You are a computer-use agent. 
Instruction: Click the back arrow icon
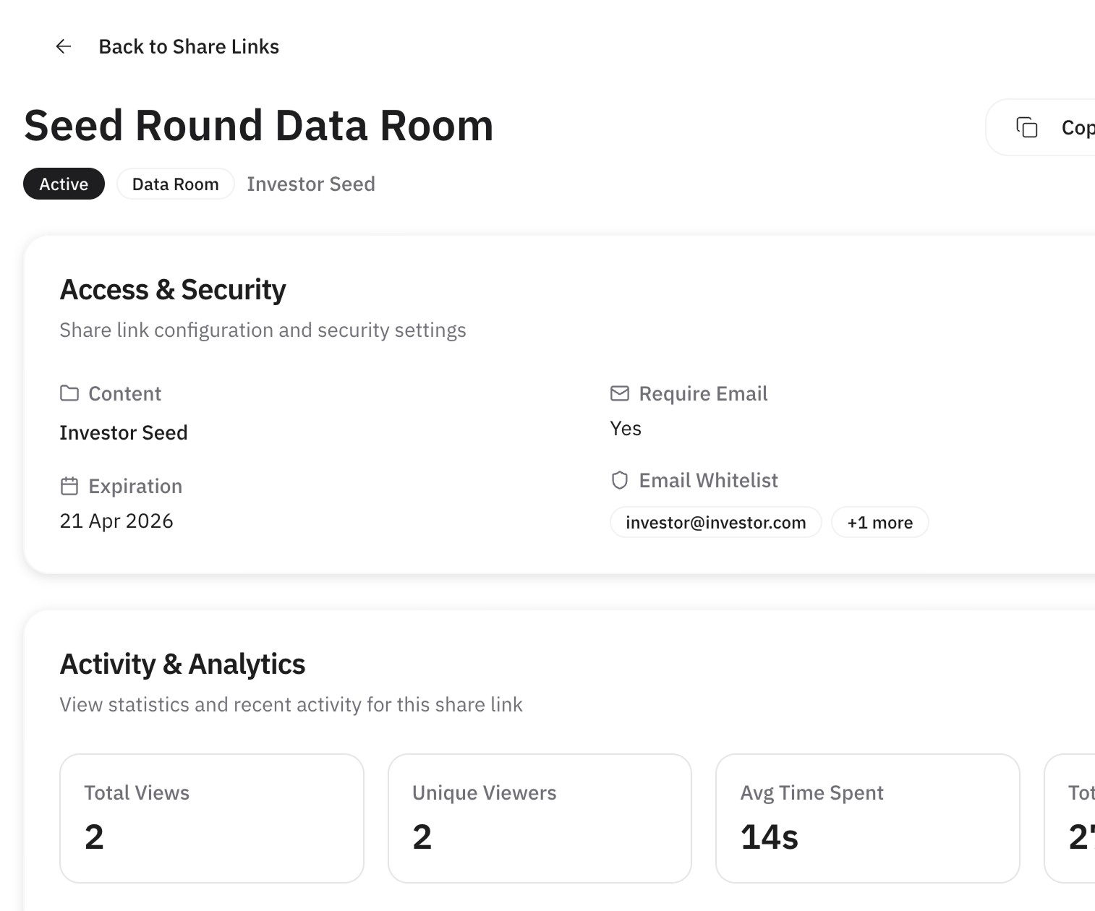pos(64,46)
